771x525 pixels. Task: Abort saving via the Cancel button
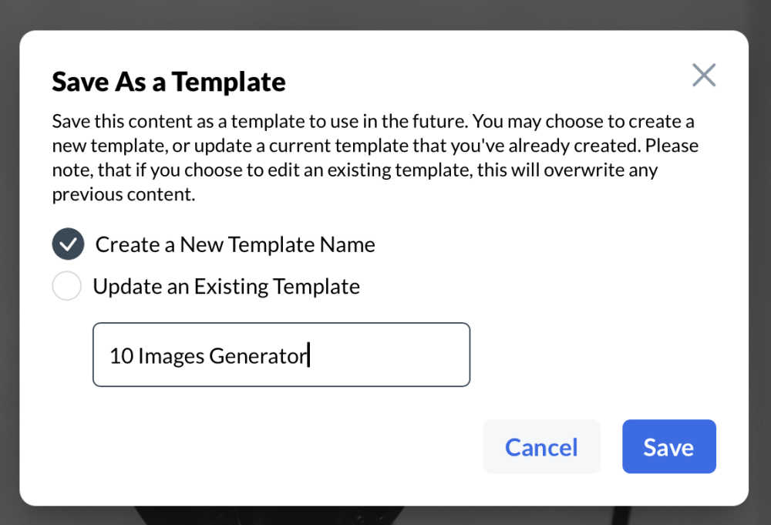(x=541, y=447)
